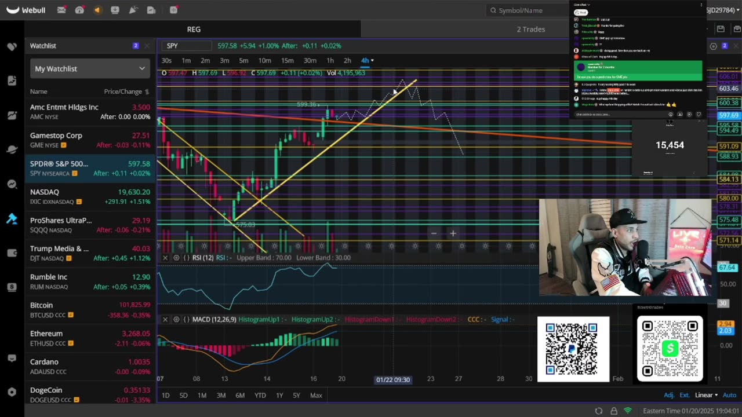742x417 pixels.
Task: Click the refresh icon in status bar
Action: 599,411
